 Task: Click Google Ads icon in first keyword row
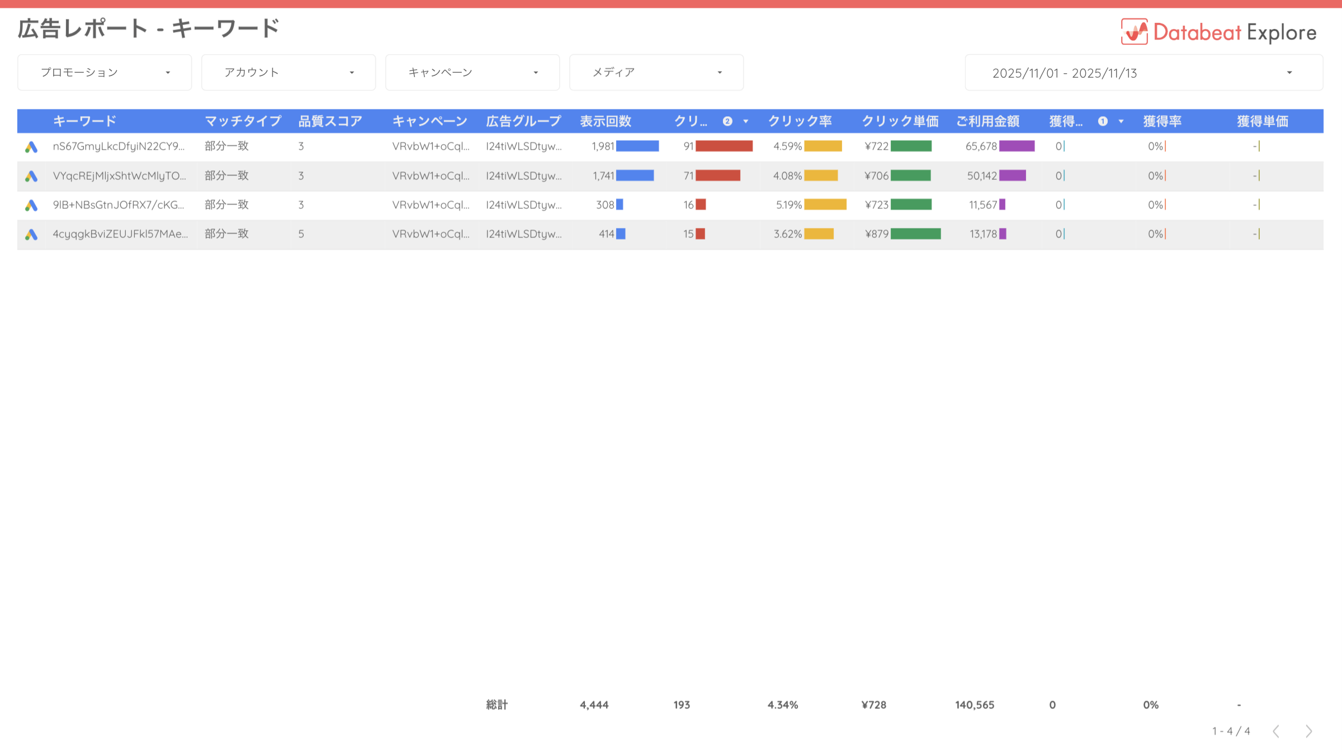tap(31, 147)
